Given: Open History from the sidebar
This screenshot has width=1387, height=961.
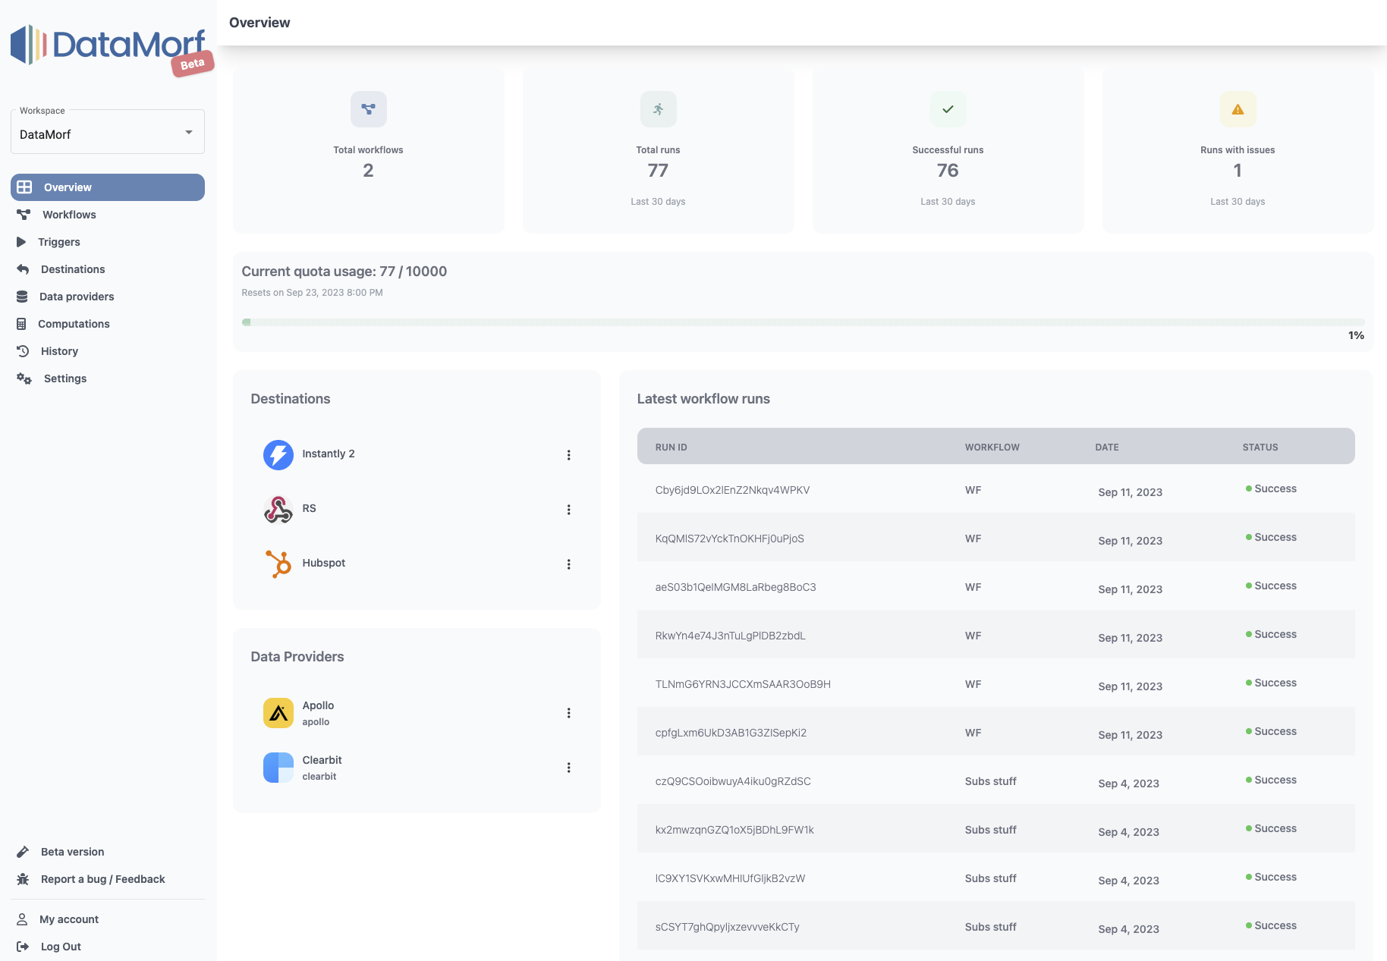Looking at the screenshot, I should click(x=108, y=351).
